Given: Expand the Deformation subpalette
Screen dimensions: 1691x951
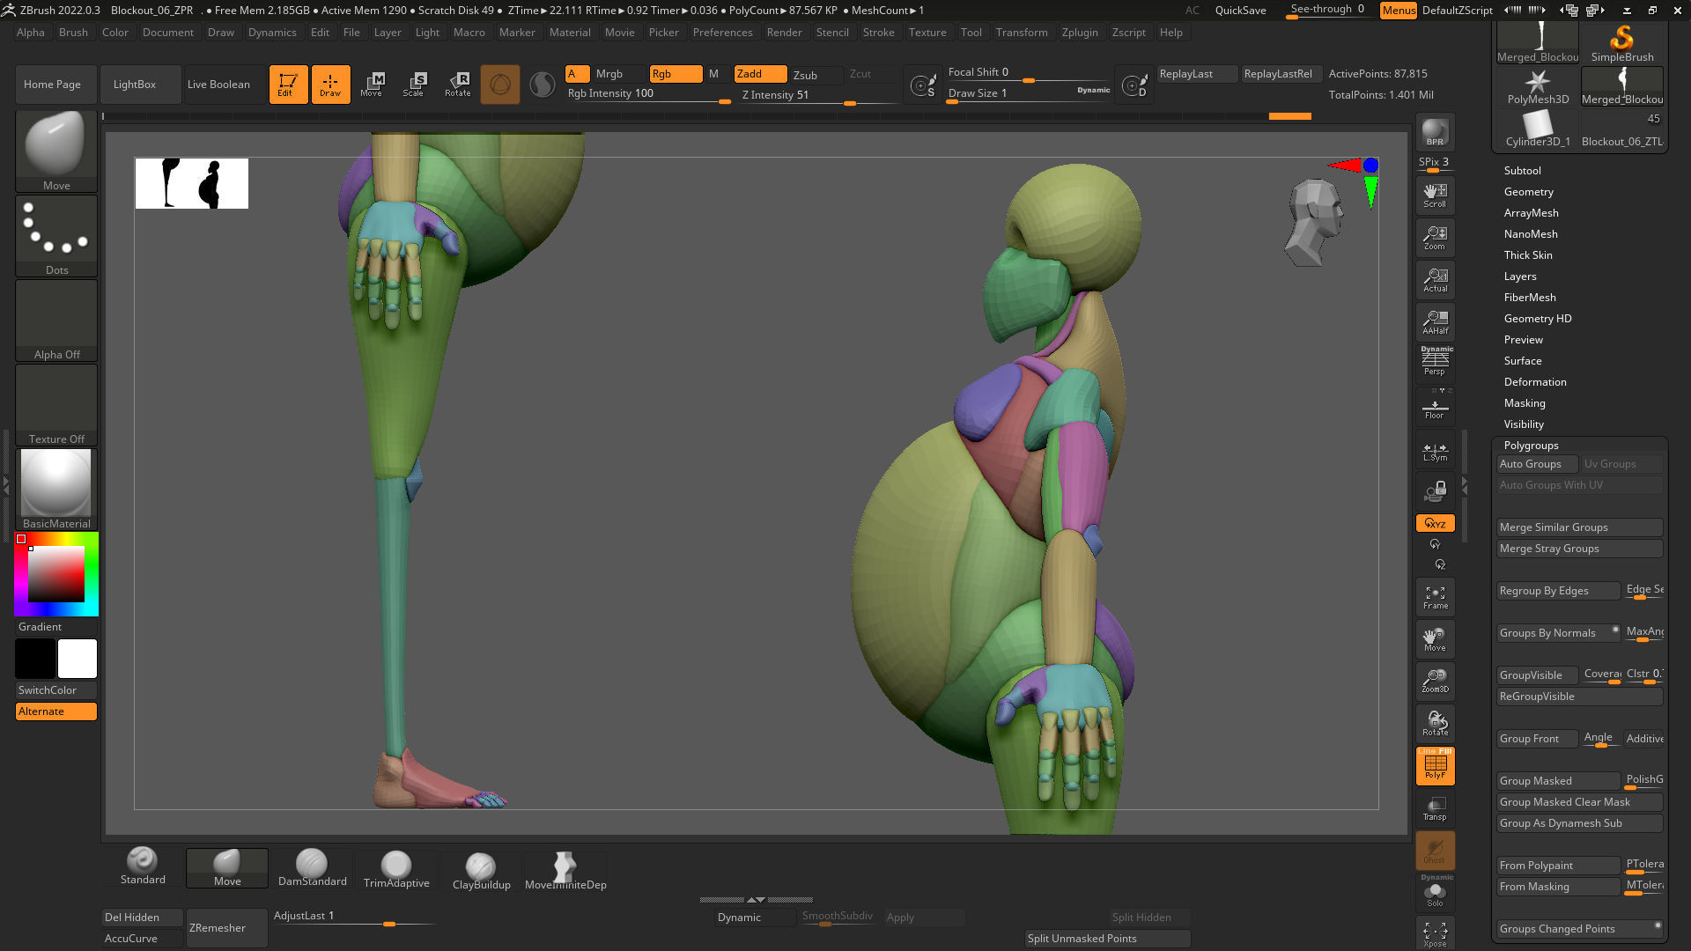Looking at the screenshot, I should [x=1535, y=382].
